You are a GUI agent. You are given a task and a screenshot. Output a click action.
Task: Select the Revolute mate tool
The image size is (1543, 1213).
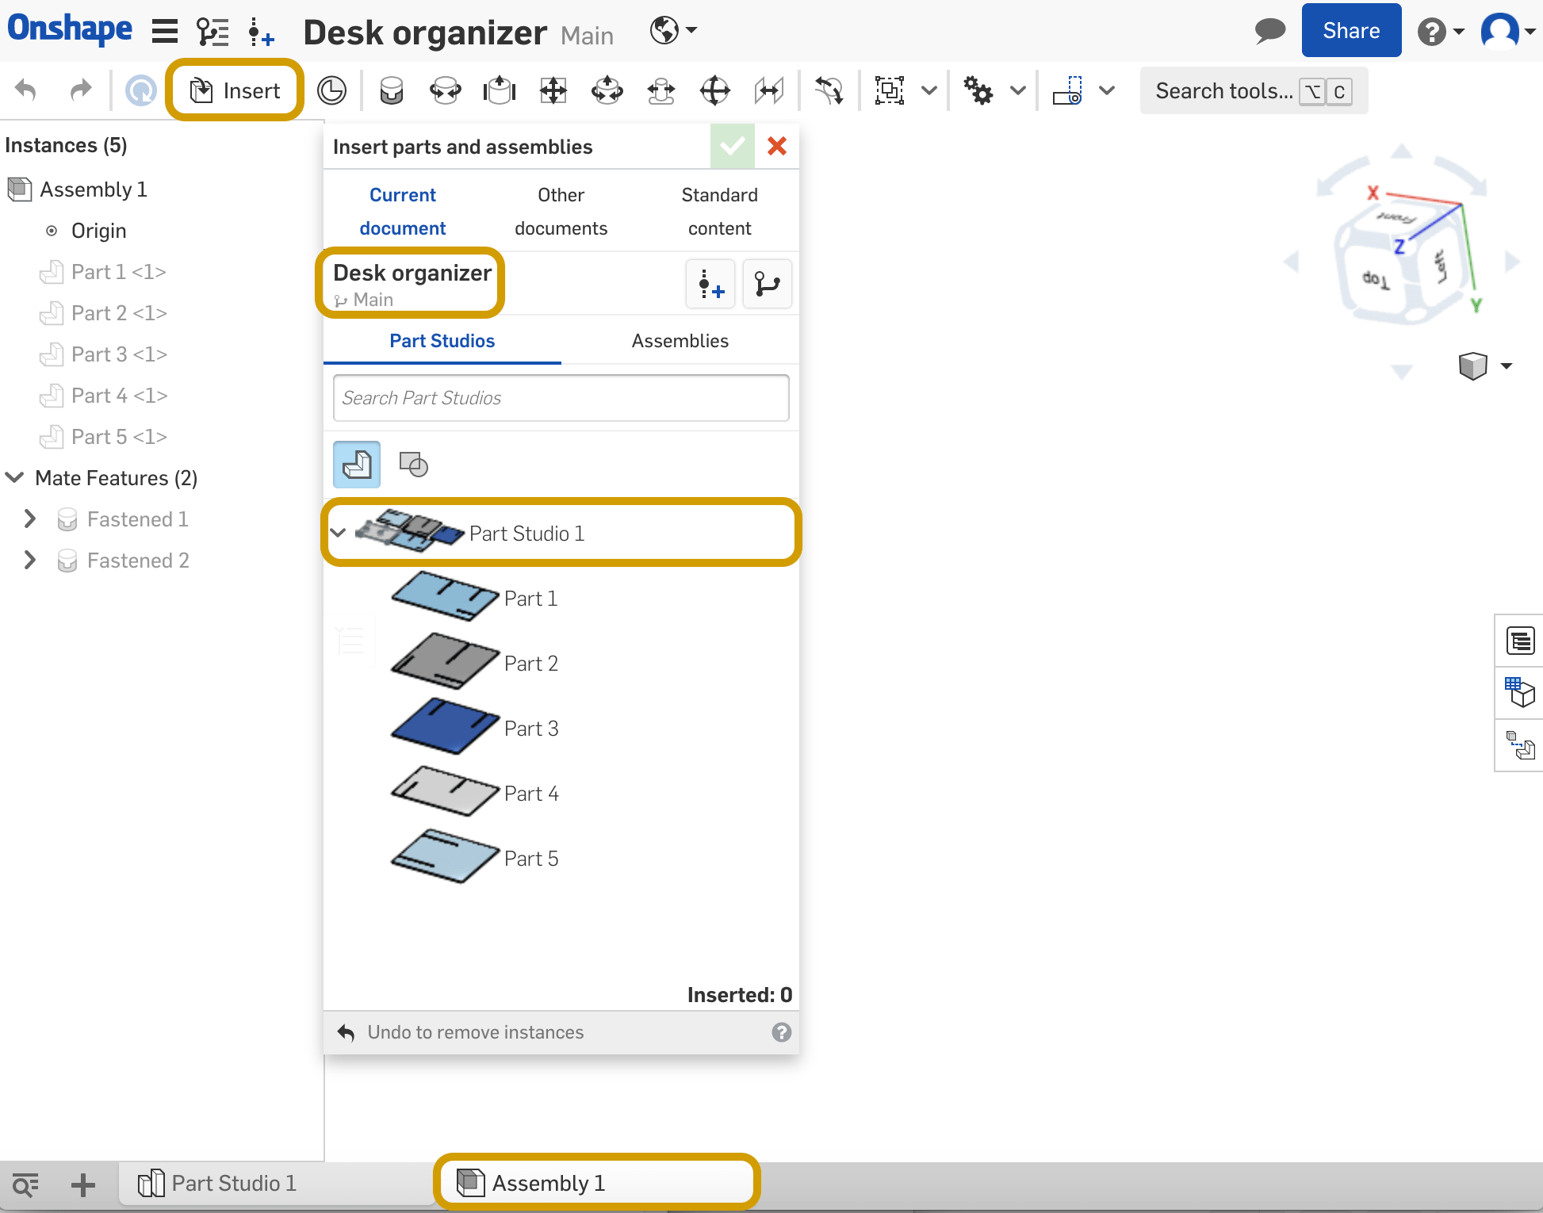[x=446, y=90]
